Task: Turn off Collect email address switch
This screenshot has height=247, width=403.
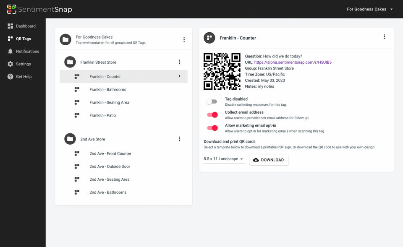Action: click(x=212, y=115)
